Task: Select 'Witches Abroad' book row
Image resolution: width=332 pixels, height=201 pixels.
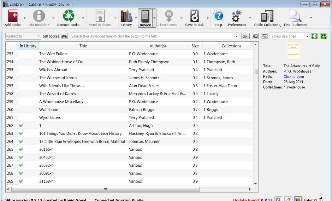Action: 129,70
